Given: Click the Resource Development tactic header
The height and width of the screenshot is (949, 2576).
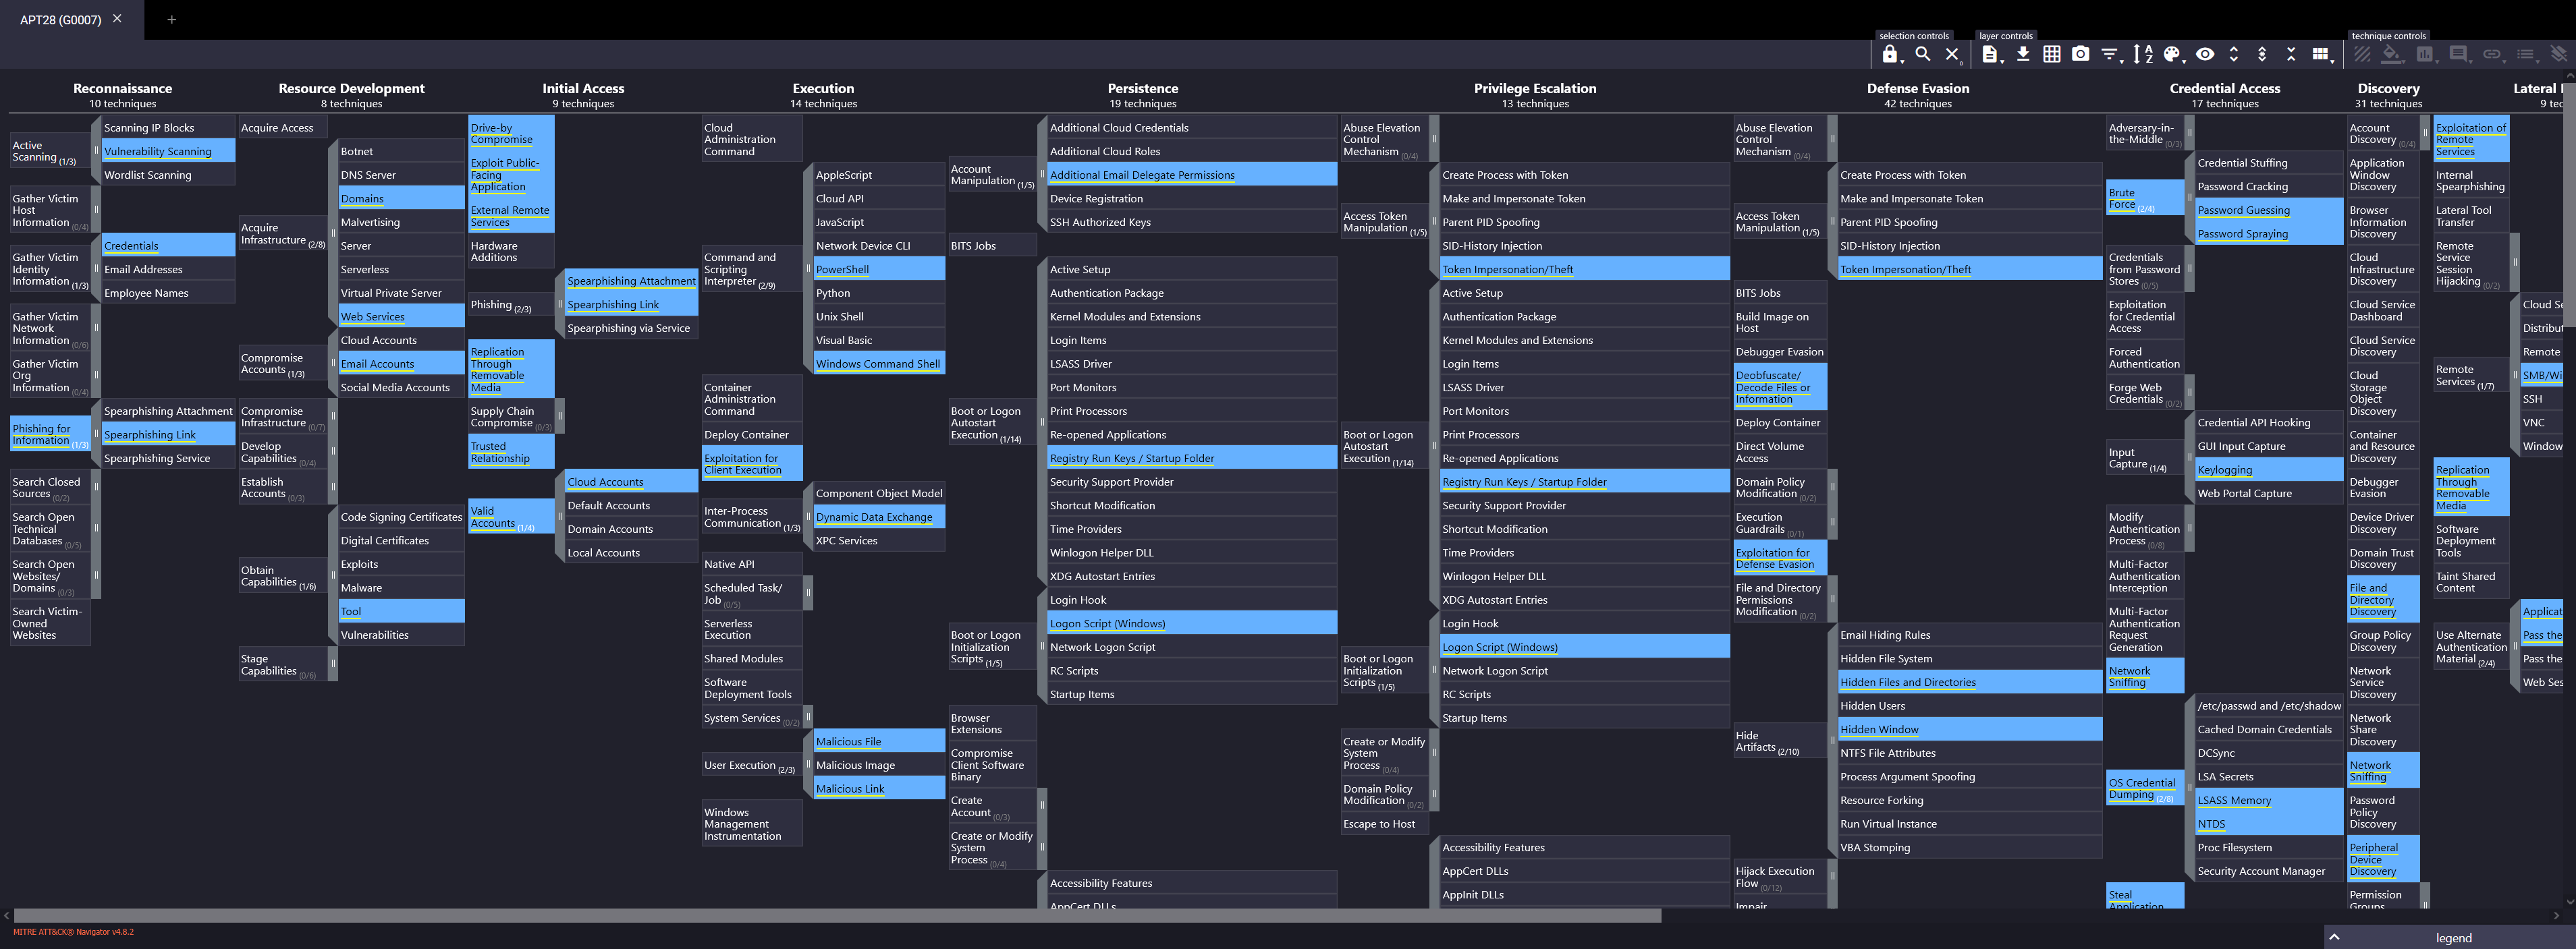Looking at the screenshot, I should (351, 88).
